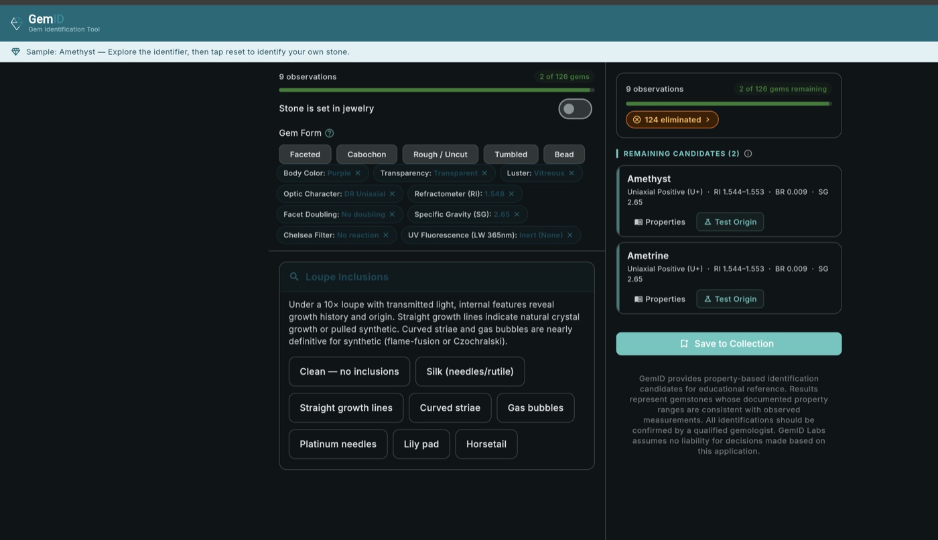Click the Loupe Inclusions search icon

click(x=294, y=277)
